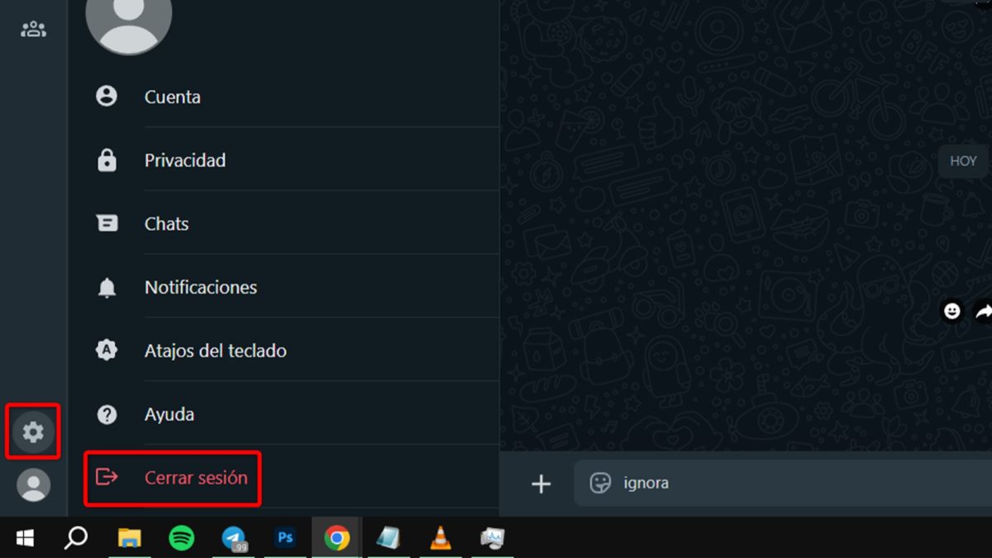Click the HOY date label

tap(963, 161)
